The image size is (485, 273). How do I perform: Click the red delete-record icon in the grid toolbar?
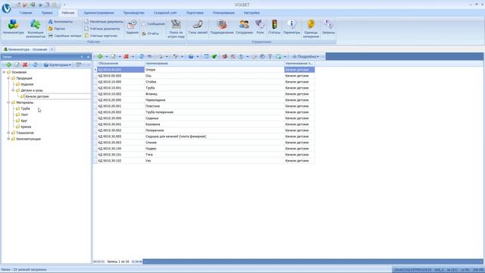[127, 56]
